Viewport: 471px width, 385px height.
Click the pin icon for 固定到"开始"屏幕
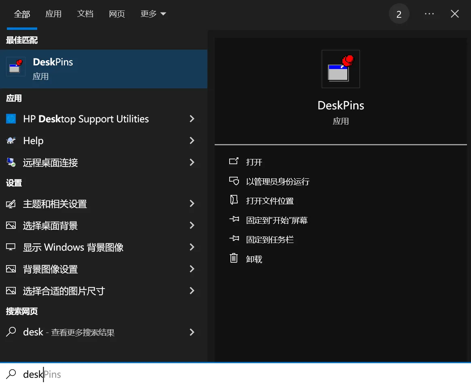(x=234, y=219)
